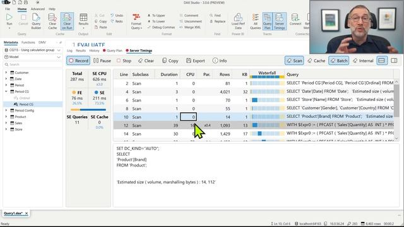Toggle the Server Timings trace
This screenshot has width=404, height=227.
coord(279,21)
